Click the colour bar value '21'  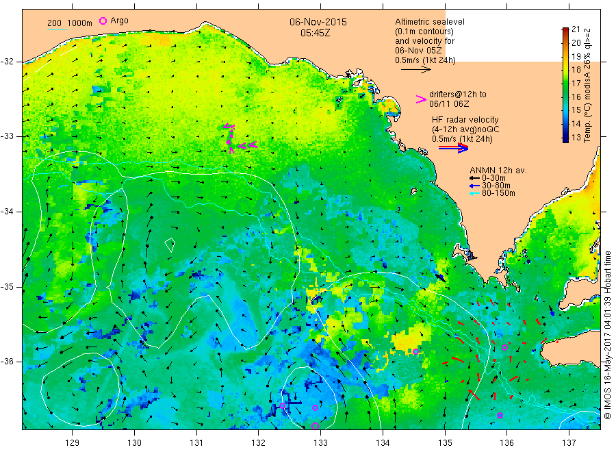point(576,29)
